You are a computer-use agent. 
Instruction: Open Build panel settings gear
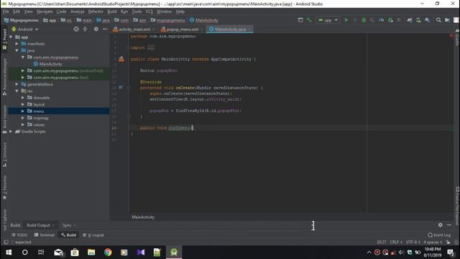pos(441,225)
